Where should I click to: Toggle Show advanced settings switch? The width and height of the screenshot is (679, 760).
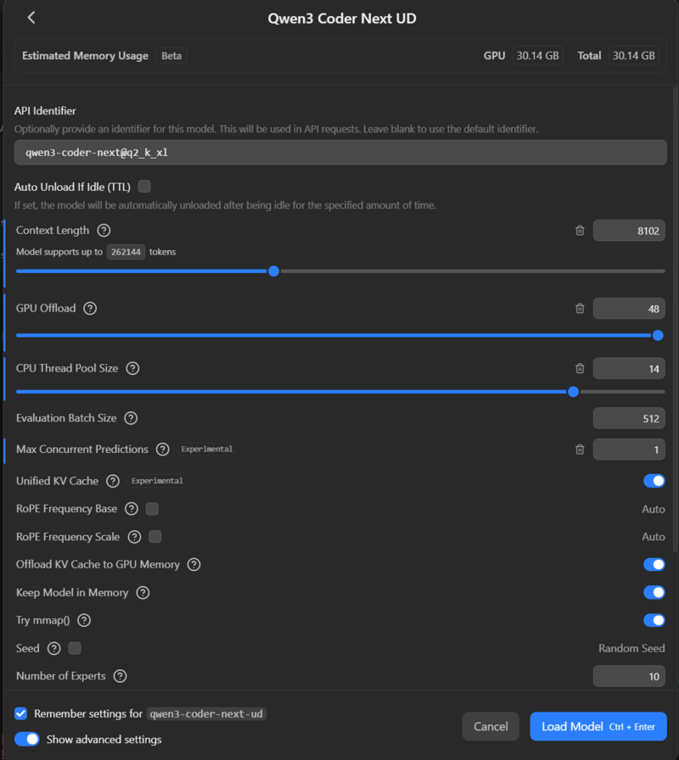(27, 739)
